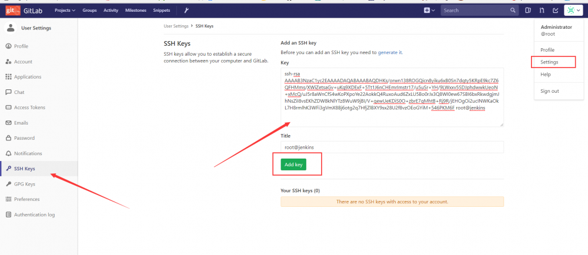Click into the Title input field
588x255 pixels.
(x=392, y=147)
